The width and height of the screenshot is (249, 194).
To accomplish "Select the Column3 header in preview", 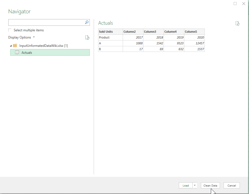I will click(153, 32).
